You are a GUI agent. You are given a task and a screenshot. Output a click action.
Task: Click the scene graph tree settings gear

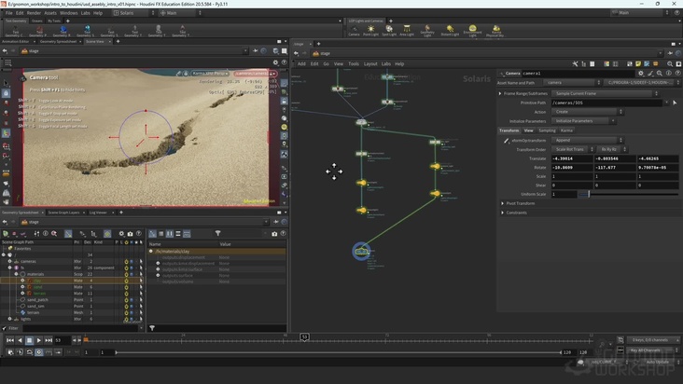point(121,234)
